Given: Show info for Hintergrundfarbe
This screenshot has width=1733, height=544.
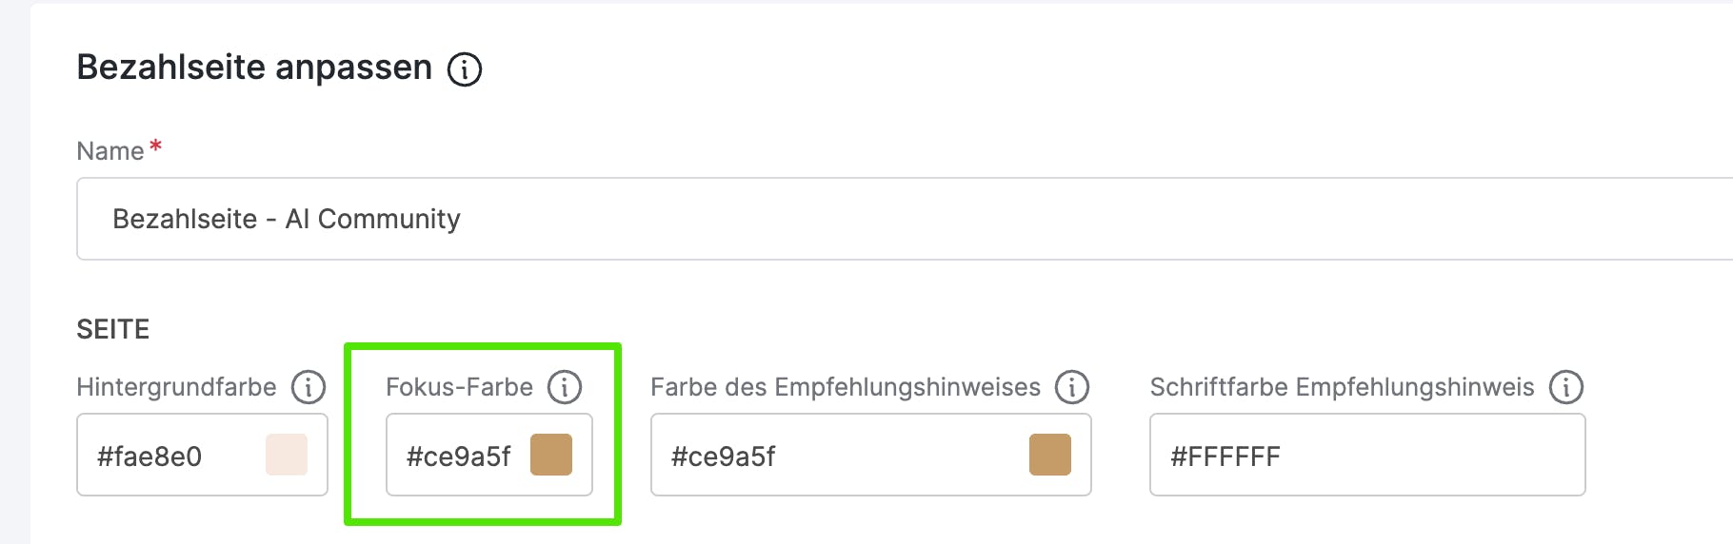Looking at the screenshot, I should [x=309, y=387].
